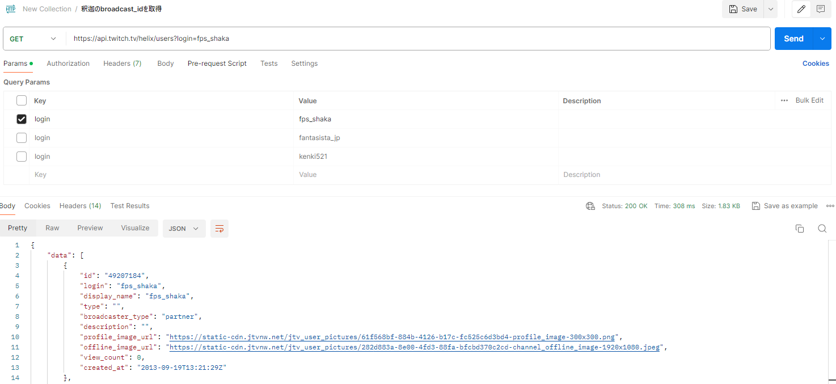Image resolution: width=836 pixels, height=384 pixels.
Task: Expand the Save button dropdown arrow
Action: [x=770, y=9]
